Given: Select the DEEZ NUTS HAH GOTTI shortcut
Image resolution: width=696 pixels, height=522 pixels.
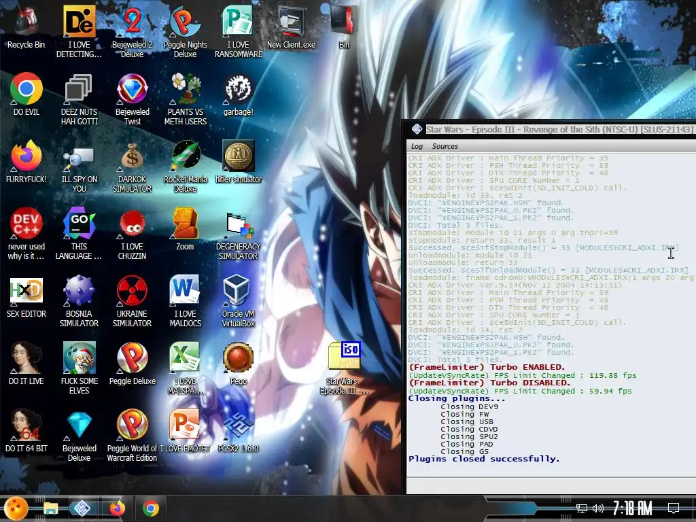Looking at the screenshot, I should tap(79, 99).
